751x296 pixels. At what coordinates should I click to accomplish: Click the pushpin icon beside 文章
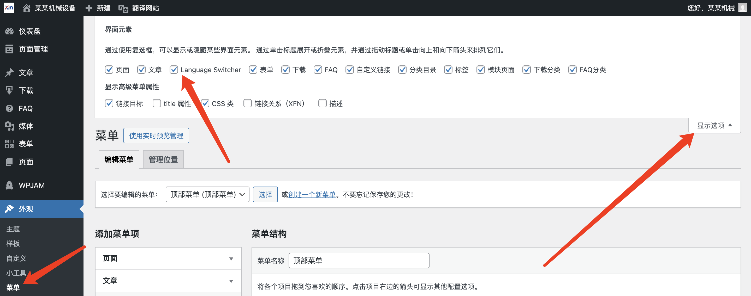9,72
